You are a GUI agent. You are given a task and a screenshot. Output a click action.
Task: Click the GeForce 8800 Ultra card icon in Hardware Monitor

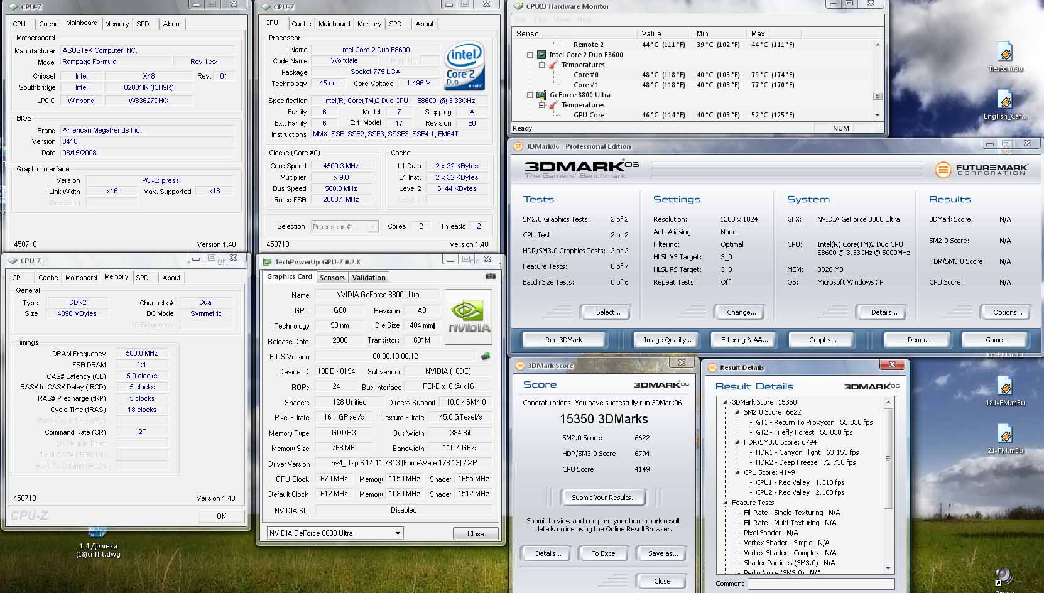pos(541,95)
